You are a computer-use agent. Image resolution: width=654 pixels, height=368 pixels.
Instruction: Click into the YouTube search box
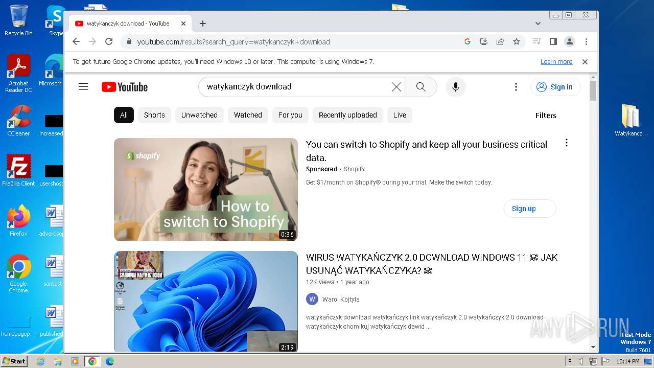pyautogui.click(x=296, y=87)
